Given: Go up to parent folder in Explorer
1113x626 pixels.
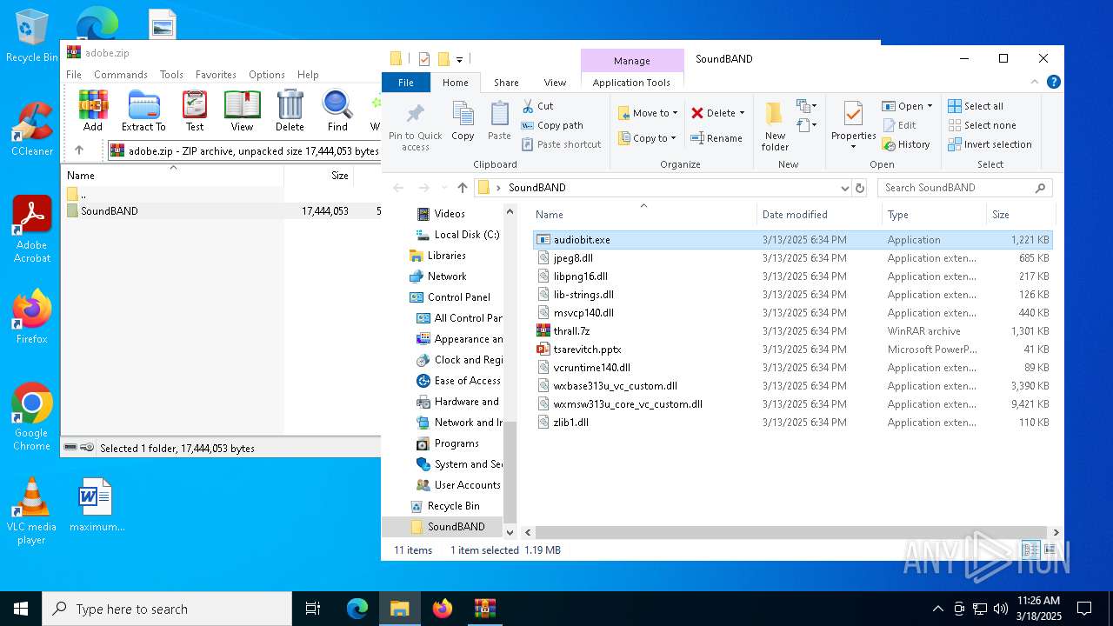Looking at the screenshot, I should click(x=462, y=188).
